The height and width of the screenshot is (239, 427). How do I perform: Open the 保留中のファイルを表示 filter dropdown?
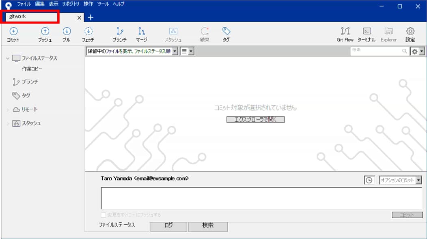[132, 51]
